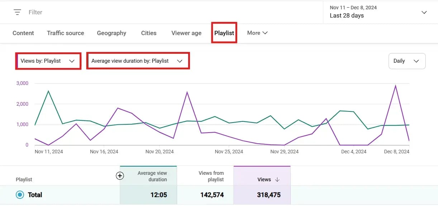The height and width of the screenshot is (206, 438).
Task: Click the purple peak near Dec 8 on chart
Action: [x=395, y=86]
